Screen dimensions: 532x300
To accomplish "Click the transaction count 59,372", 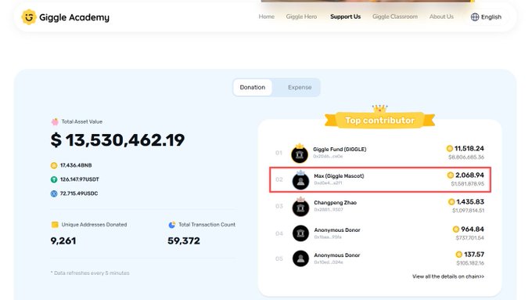I will coord(184,241).
